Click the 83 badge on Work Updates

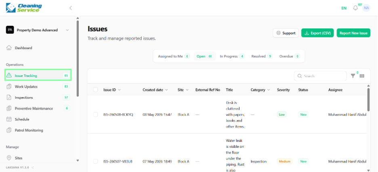[x=66, y=86]
